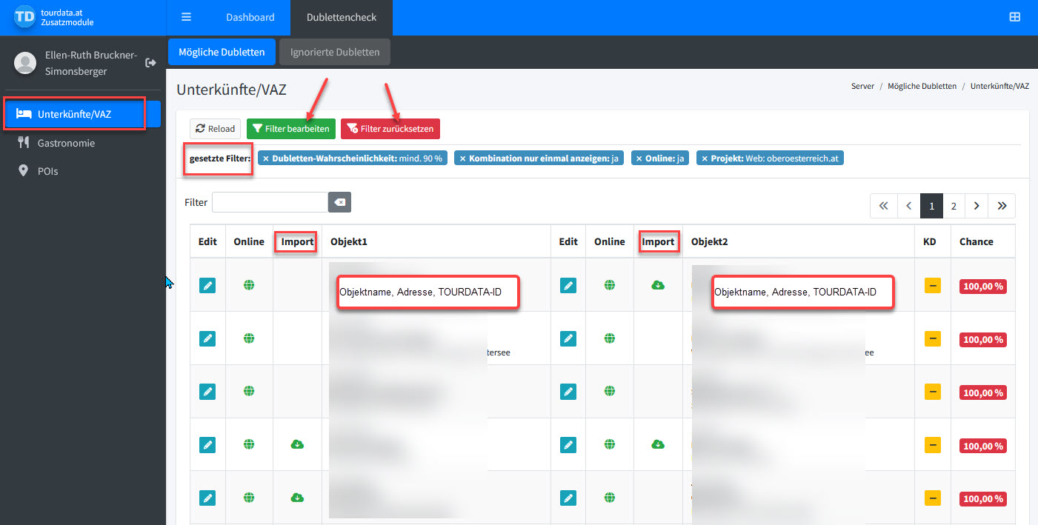The image size is (1038, 525).
Task: Open the Dashboard tab
Action: click(250, 17)
